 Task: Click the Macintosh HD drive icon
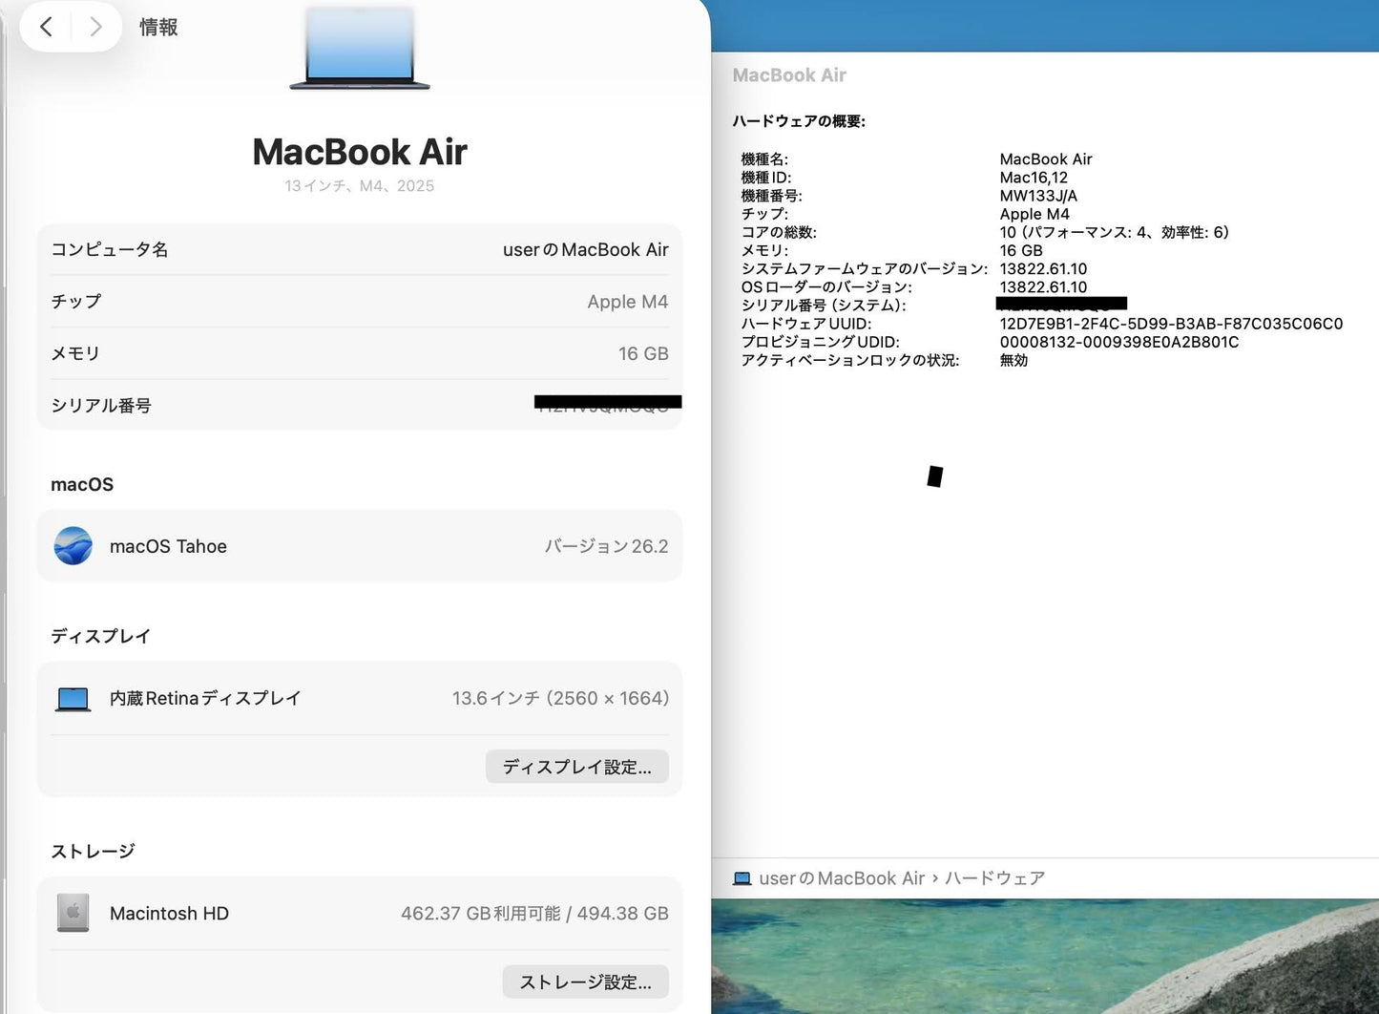pyautogui.click(x=73, y=913)
